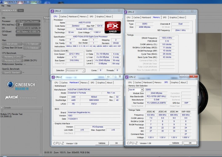Switch to Graphics tab in the CPU window
Image resolution: width=222 pixels, height=157 pixels.
(x=100, y=17)
